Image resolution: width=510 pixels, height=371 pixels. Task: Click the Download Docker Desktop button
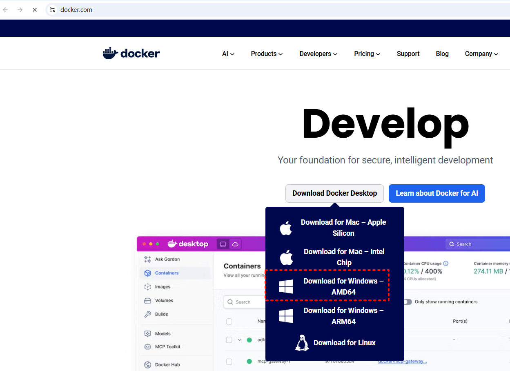pos(334,193)
